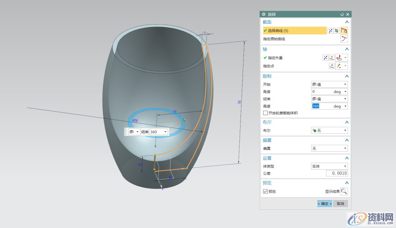Click the 公差 tolerance input field

coord(337,173)
